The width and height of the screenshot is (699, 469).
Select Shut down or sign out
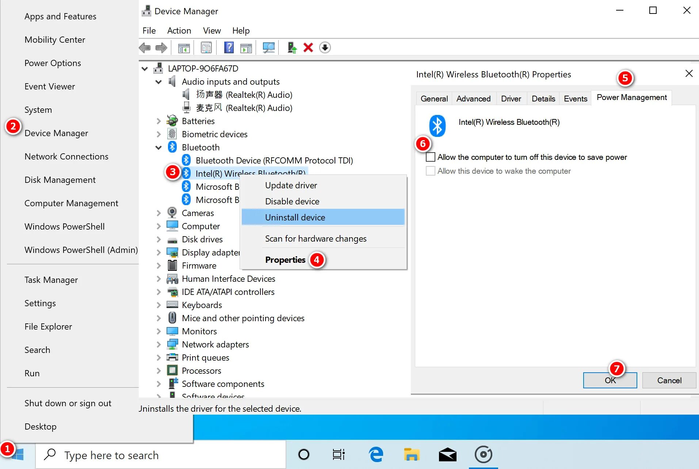[x=68, y=403]
